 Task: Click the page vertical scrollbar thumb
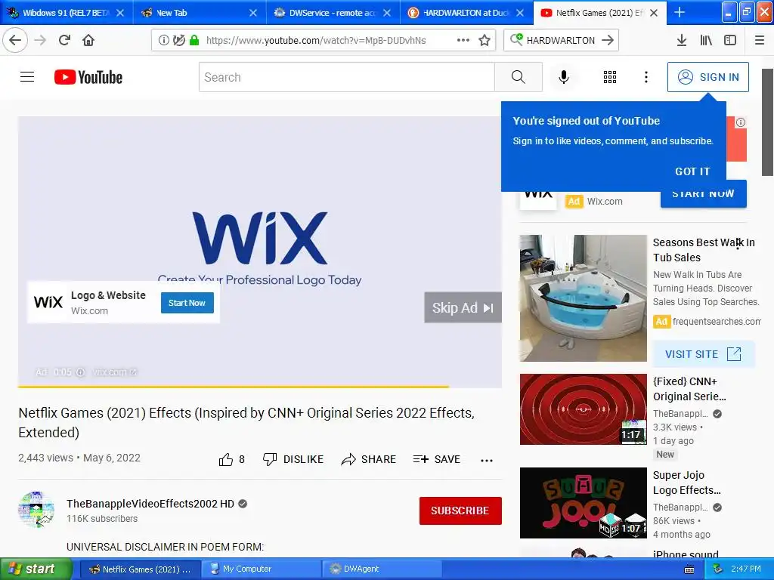(768, 122)
